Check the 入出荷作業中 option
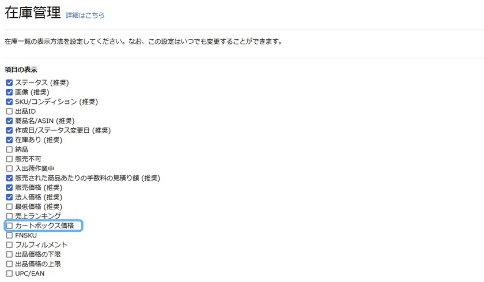484x282 pixels. point(9,168)
